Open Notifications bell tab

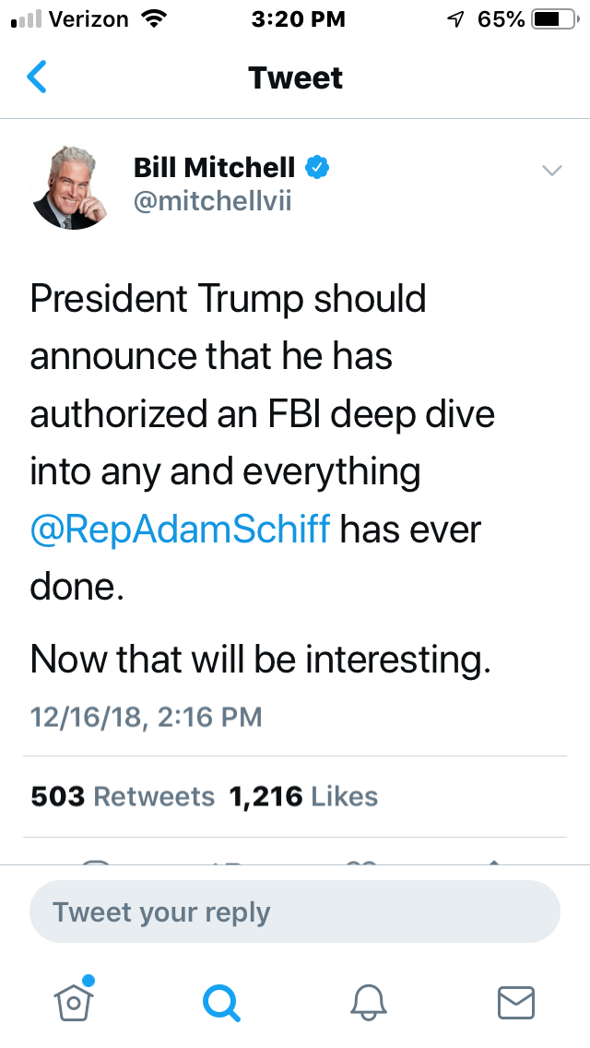point(369,1000)
